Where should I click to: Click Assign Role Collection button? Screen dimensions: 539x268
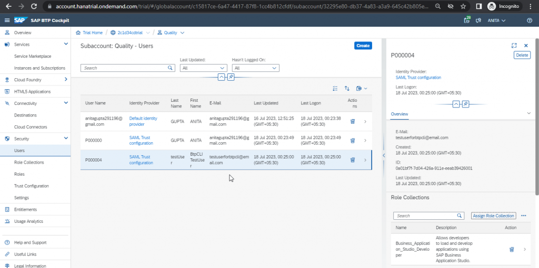(x=493, y=216)
